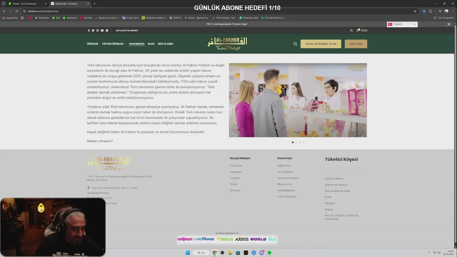The width and height of the screenshot is (457, 257).
Task: Open KVKK footer link
Action: click(x=328, y=197)
